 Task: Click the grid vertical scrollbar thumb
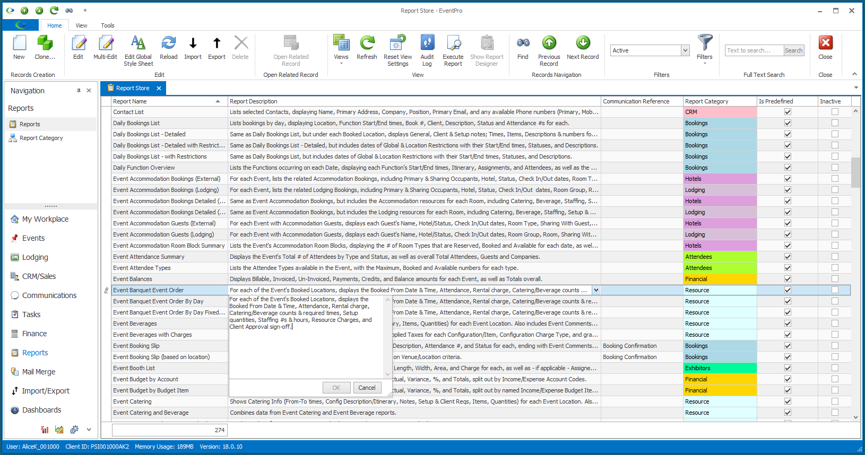click(855, 172)
